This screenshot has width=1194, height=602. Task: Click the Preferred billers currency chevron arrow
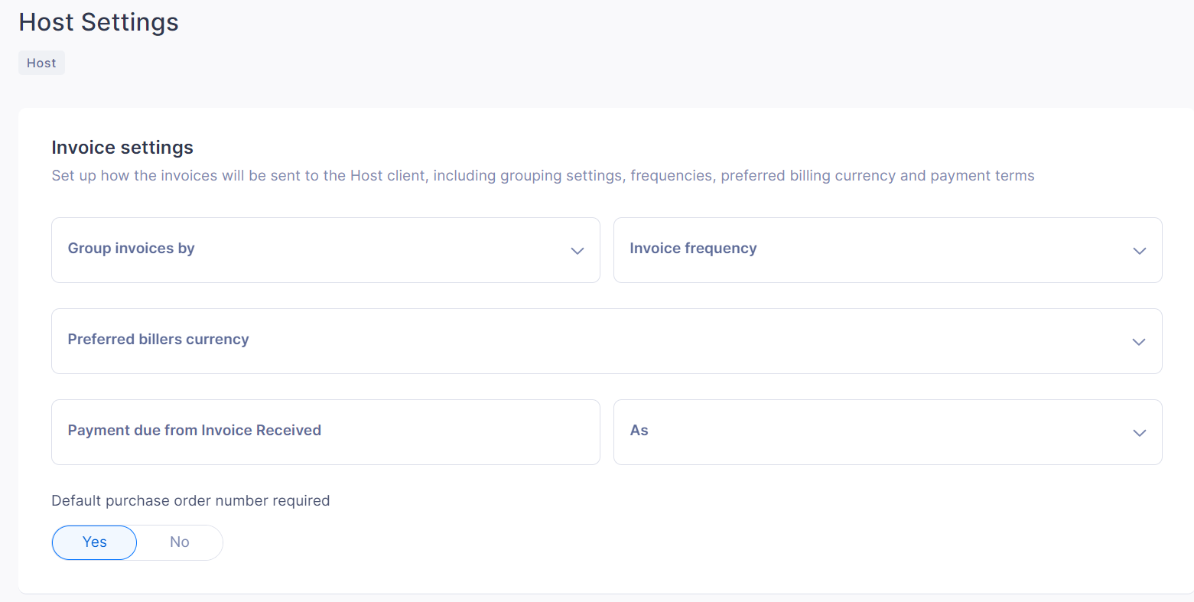pyautogui.click(x=1139, y=342)
